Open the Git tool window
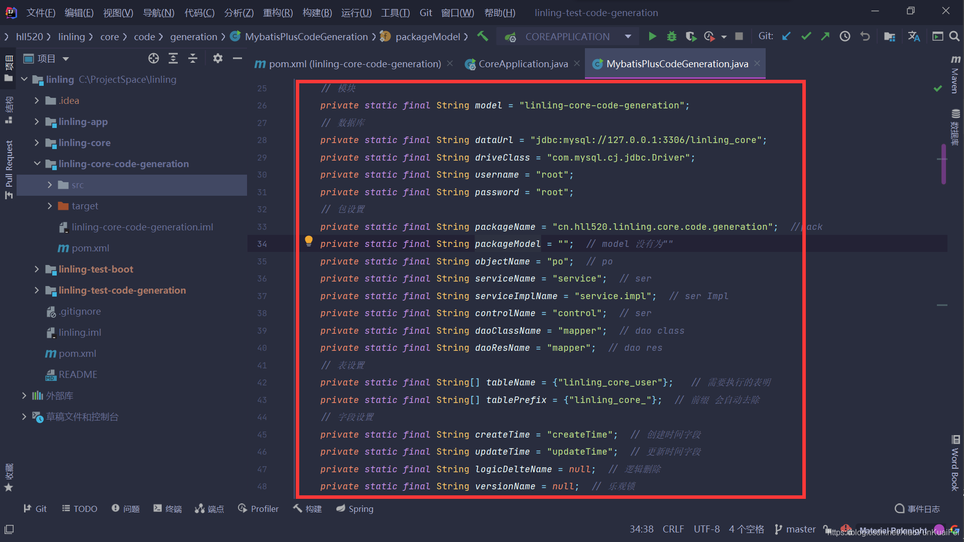The image size is (964, 542). tap(35, 509)
